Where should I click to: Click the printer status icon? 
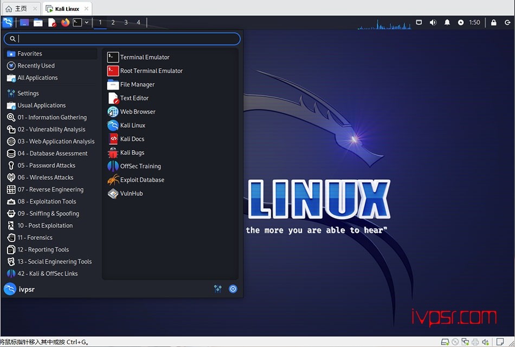point(475,342)
